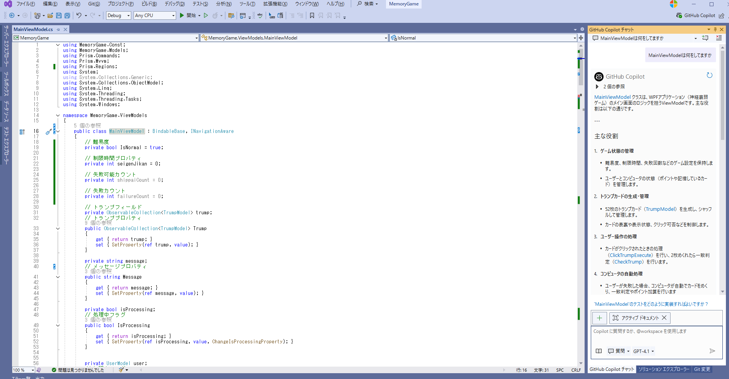
Task: Click the Save MainViewModel.cs icon
Action: pos(59,16)
